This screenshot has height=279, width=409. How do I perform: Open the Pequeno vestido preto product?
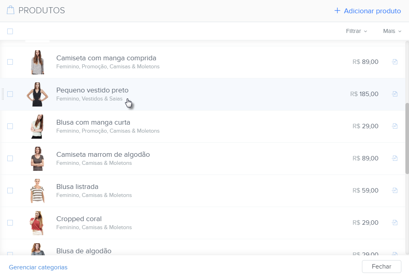pyautogui.click(x=92, y=90)
